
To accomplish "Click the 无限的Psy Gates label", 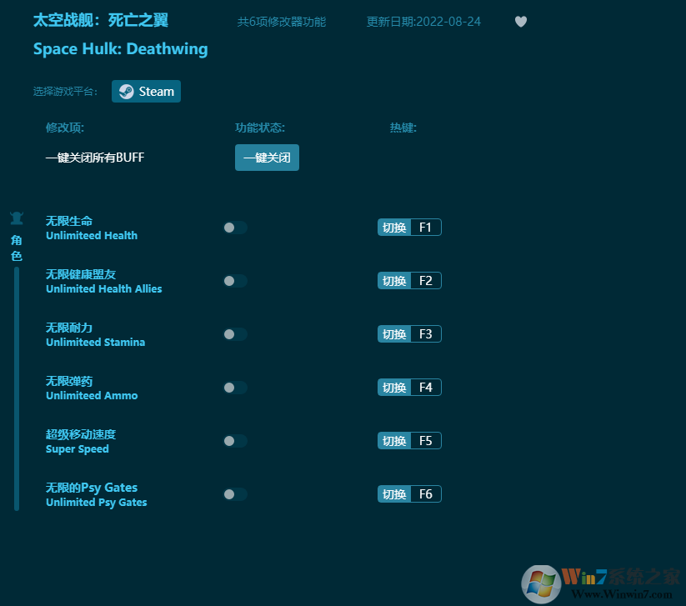I will tap(92, 488).
